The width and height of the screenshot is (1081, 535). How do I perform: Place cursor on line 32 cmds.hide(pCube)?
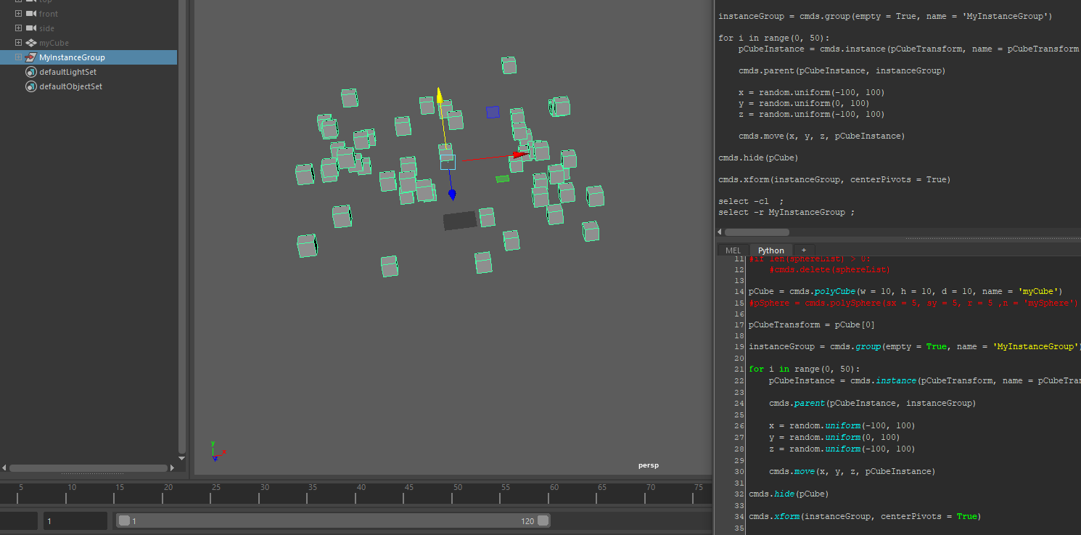(x=789, y=494)
